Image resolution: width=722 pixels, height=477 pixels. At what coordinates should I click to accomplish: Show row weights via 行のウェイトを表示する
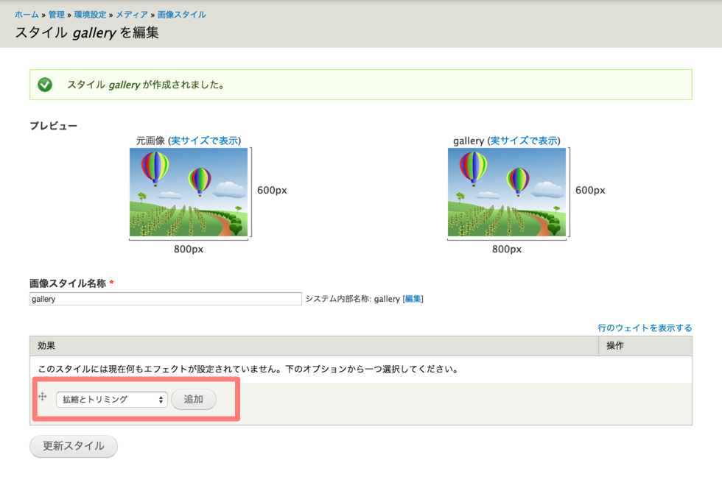pyautogui.click(x=645, y=328)
